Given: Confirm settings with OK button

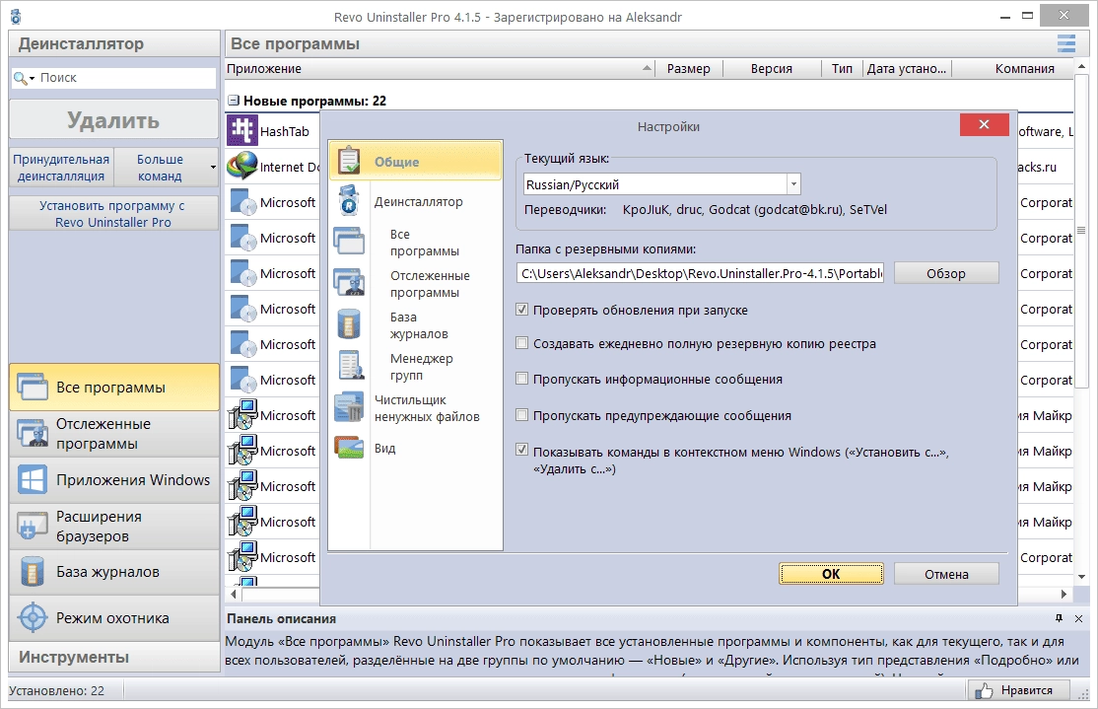Looking at the screenshot, I should tap(831, 574).
